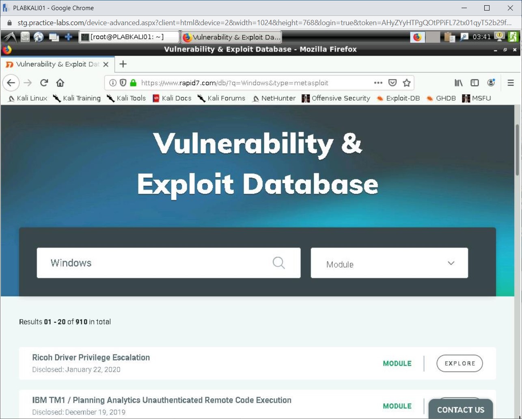This screenshot has height=419, width=522.
Task: Reload the current page
Action: (44, 83)
